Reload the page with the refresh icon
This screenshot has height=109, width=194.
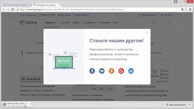tap(13, 9)
